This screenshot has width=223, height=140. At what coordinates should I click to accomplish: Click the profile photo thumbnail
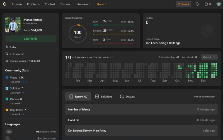tap(13, 25)
